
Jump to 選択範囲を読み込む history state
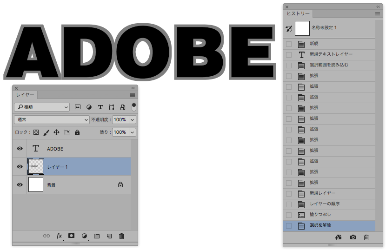click(329, 66)
